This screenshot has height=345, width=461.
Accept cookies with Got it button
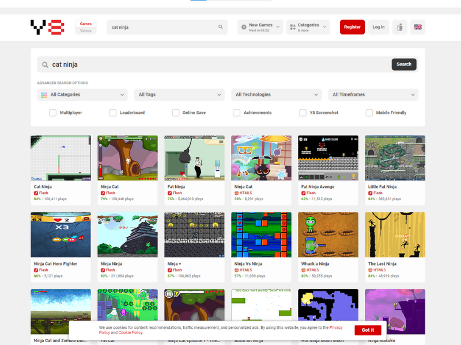coord(368,330)
